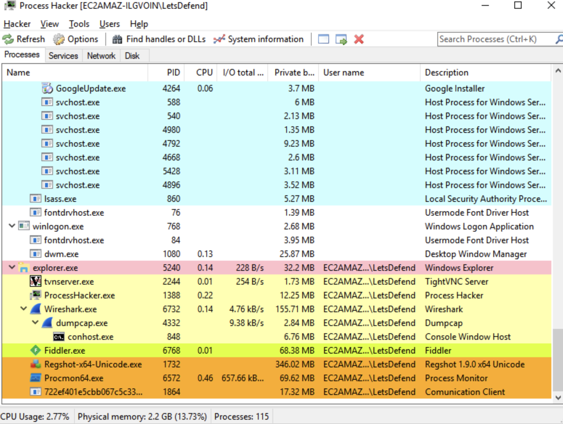563x424 pixels.
Task: Select the Wireshark.exe shark fin icon
Action: tap(36, 309)
